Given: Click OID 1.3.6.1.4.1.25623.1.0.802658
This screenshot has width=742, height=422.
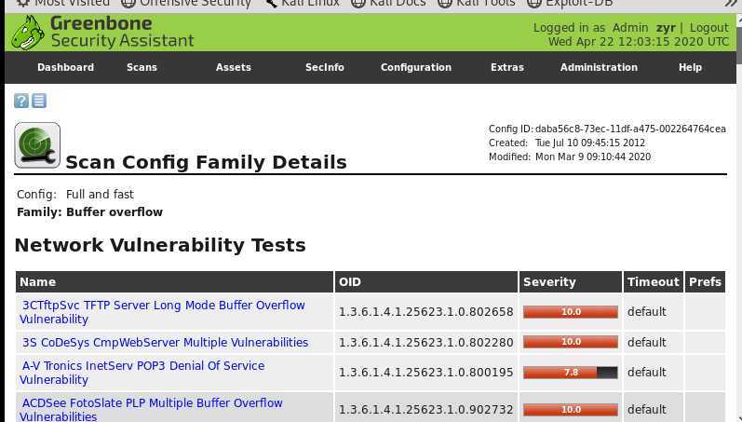Looking at the screenshot, I should 425,312.
